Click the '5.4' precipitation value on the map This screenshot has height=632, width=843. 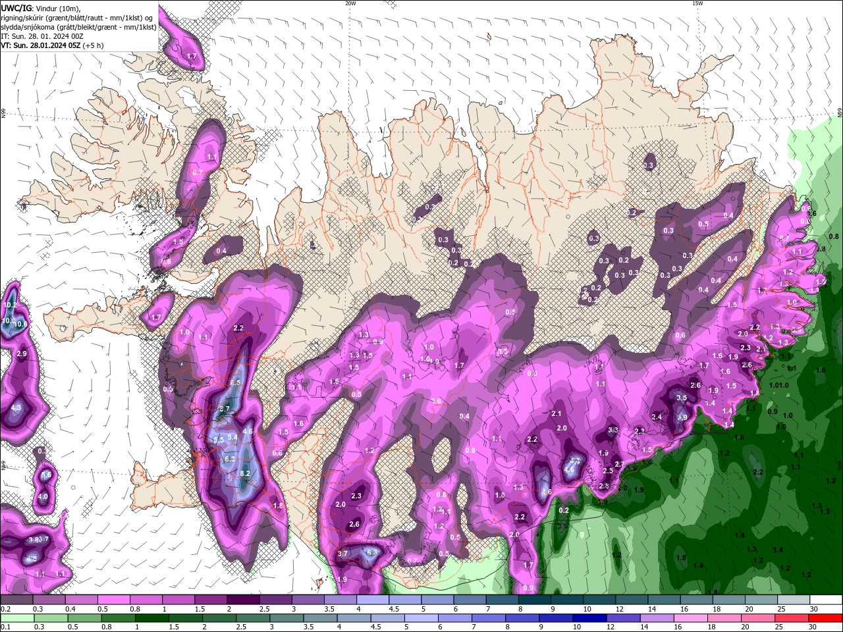(232, 437)
